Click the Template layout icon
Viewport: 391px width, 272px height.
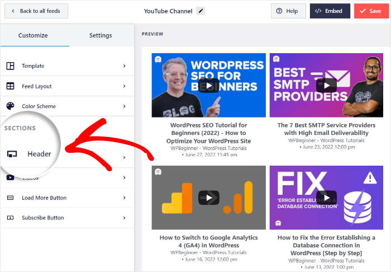10,66
